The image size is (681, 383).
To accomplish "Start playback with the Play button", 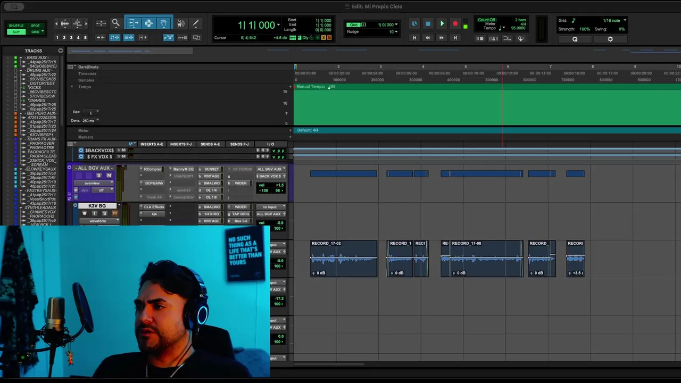I will [442, 24].
